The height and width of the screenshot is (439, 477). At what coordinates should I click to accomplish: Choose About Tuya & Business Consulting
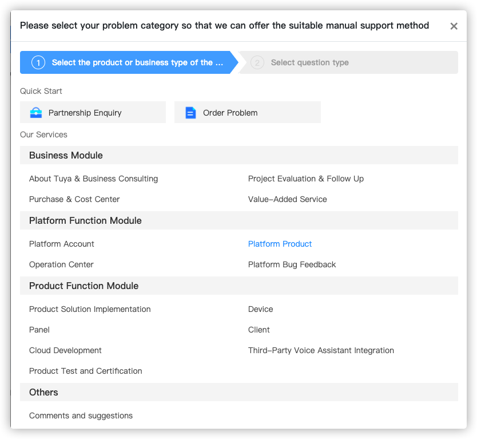click(93, 179)
